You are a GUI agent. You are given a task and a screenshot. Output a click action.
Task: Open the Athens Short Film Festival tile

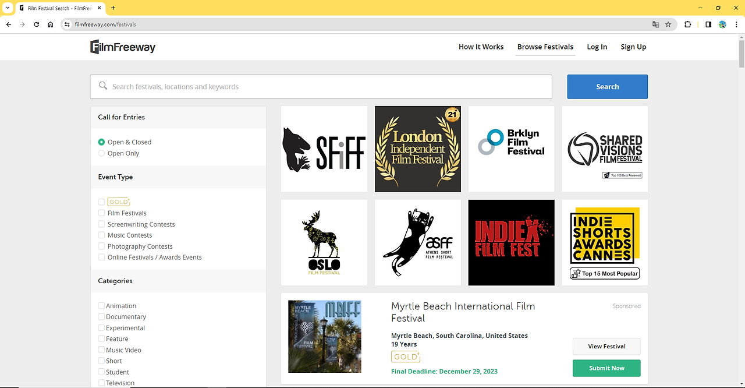point(418,242)
